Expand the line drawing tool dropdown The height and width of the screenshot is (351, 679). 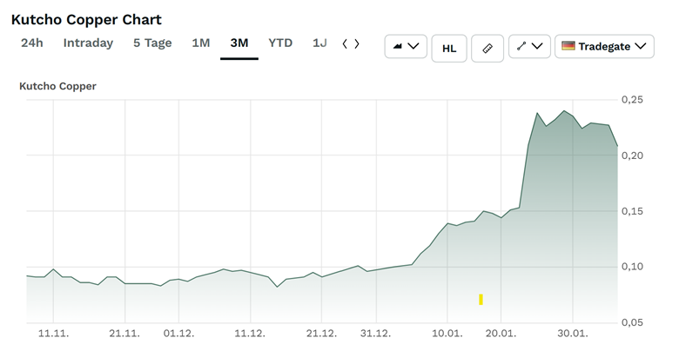529,47
